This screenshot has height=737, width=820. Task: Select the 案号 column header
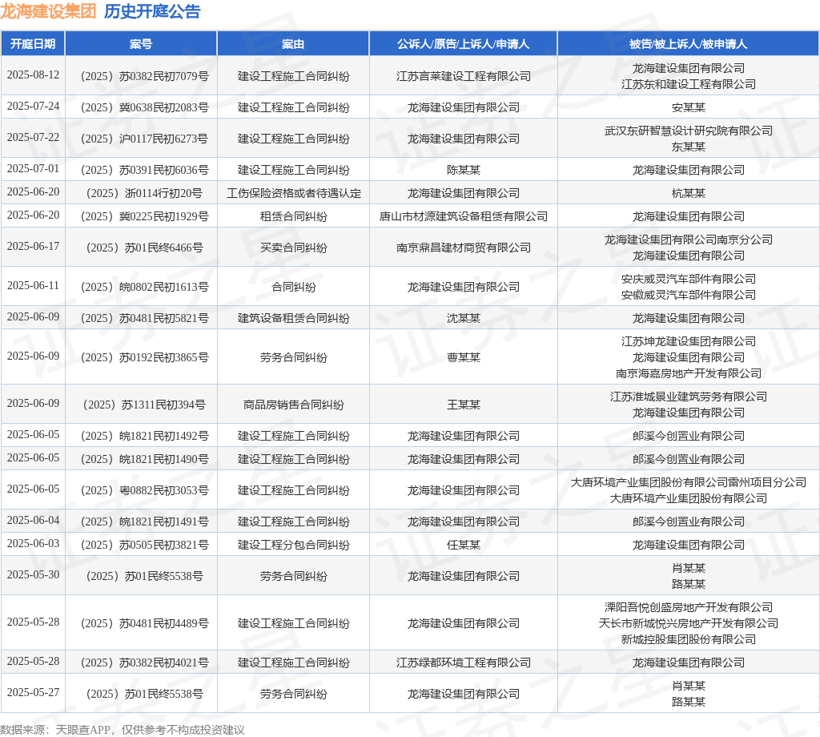pos(141,44)
